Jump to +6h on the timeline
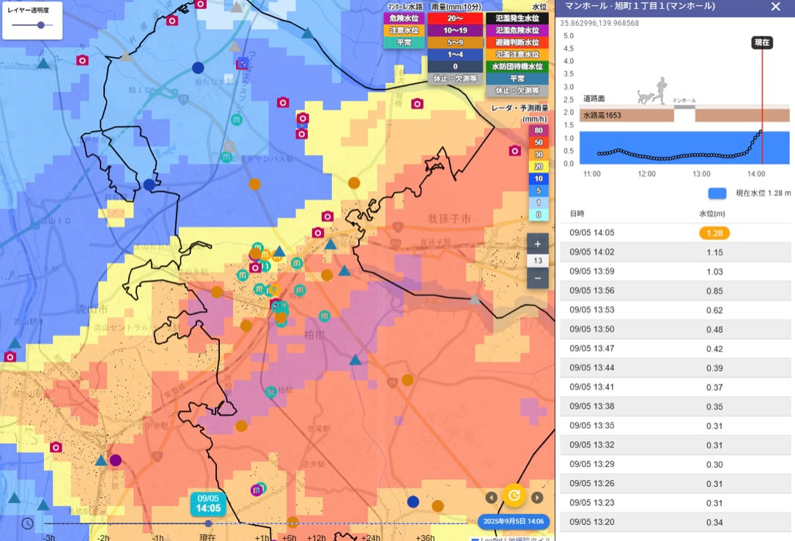Screen dimensions: 795x541 pyautogui.click(x=289, y=537)
